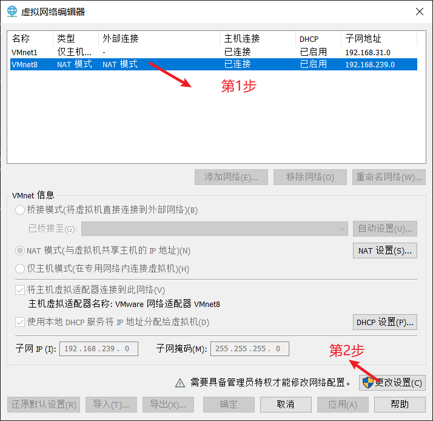Screen dimensions: 433x421
Task: Click 导出(X) button
Action: click(x=168, y=405)
